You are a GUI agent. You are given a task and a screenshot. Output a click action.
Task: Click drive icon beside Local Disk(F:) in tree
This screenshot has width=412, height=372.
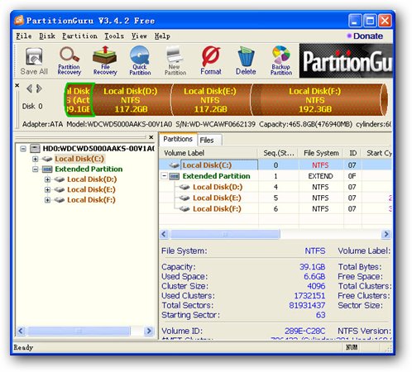point(60,200)
